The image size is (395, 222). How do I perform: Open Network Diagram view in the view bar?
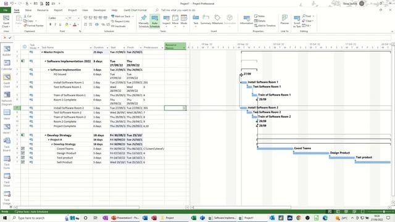7,99
